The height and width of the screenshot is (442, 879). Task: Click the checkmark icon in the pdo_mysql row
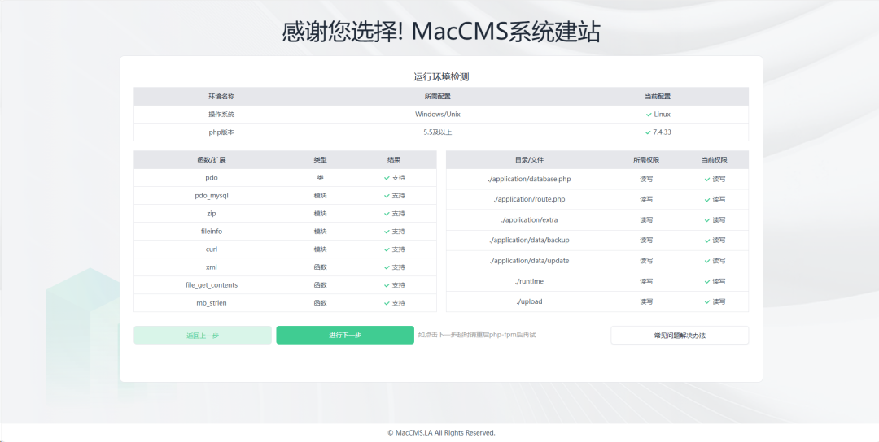coord(387,196)
